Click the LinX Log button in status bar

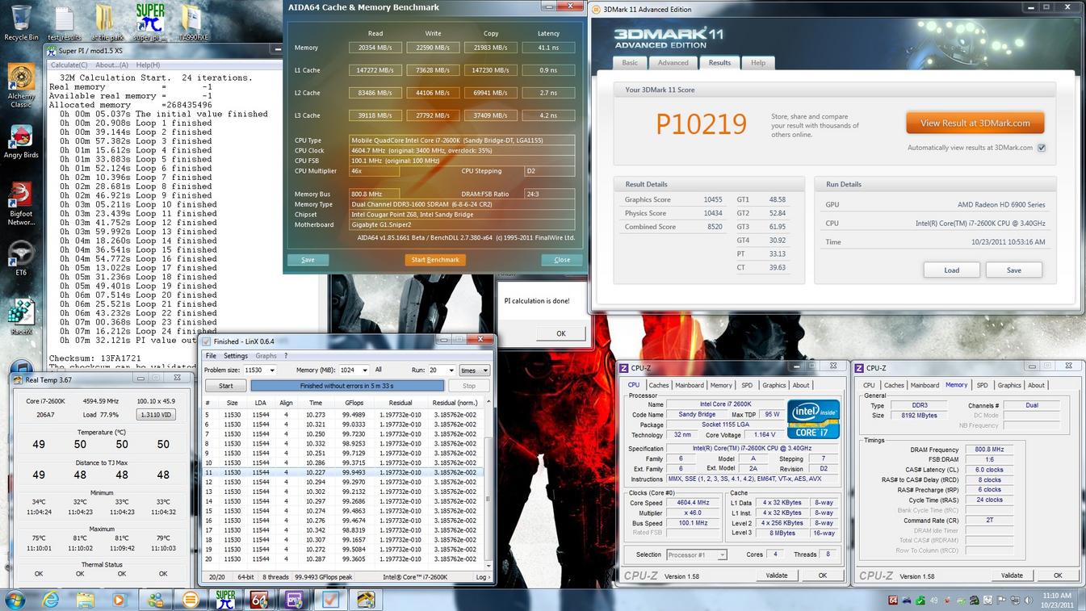[483, 577]
